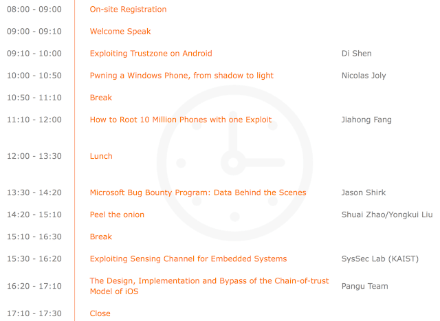Click the Close session entry
This screenshot has width=440, height=321.
[100, 313]
